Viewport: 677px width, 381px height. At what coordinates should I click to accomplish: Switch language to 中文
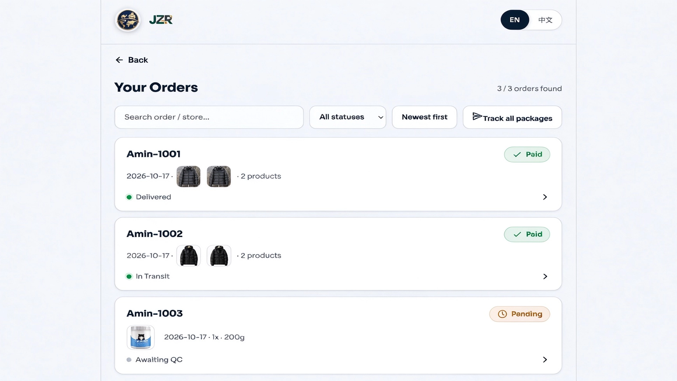[545, 20]
